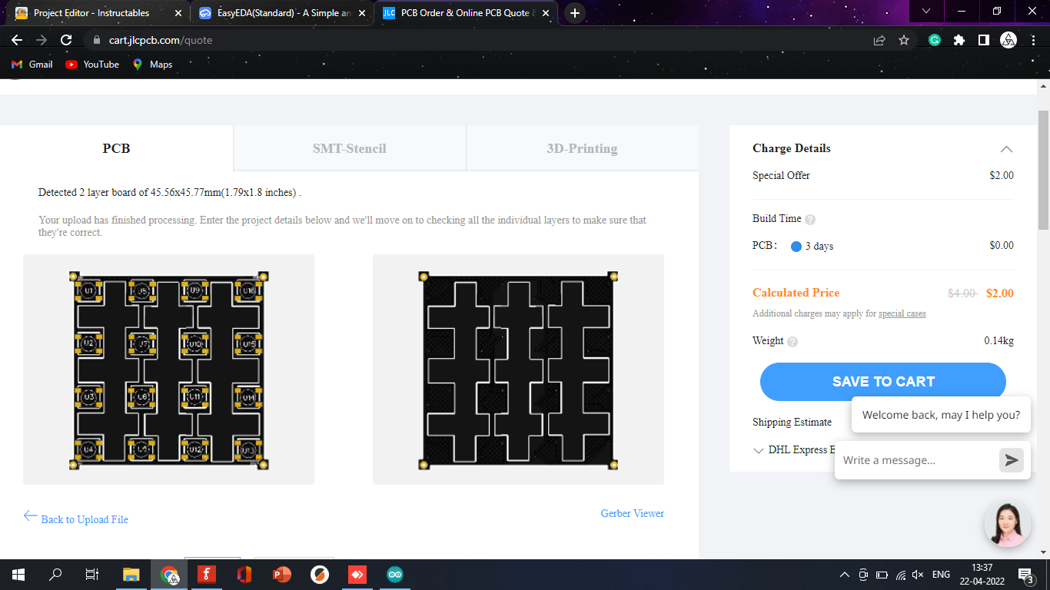Collapse the Charge Details section
Image resolution: width=1050 pixels, height=590 pixels.
[1007, 149]
